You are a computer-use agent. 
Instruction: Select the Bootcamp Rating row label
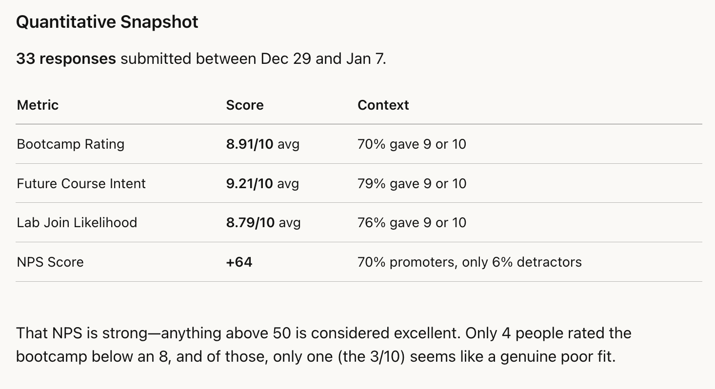tap(70, 144)
